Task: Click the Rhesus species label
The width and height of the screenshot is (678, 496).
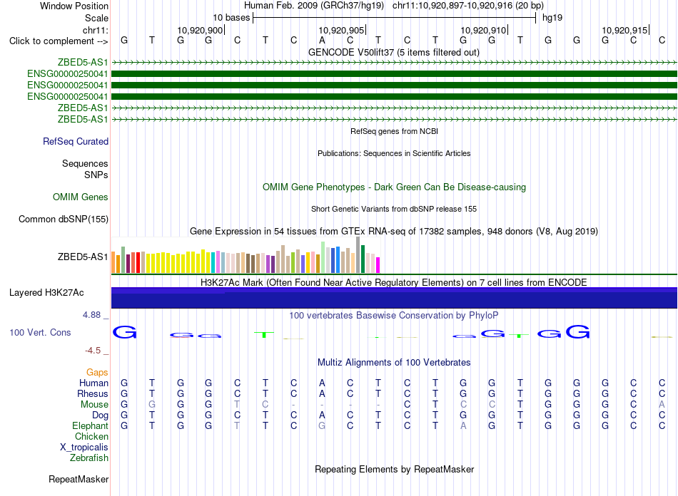Action: [93, 394]
